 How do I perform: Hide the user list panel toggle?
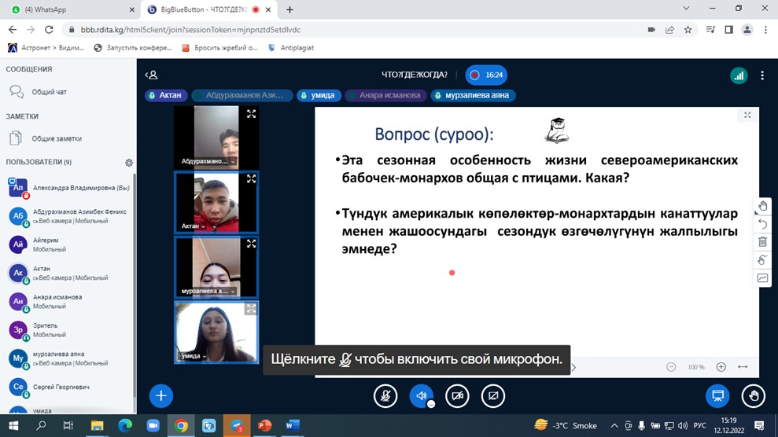click(151, 75)
